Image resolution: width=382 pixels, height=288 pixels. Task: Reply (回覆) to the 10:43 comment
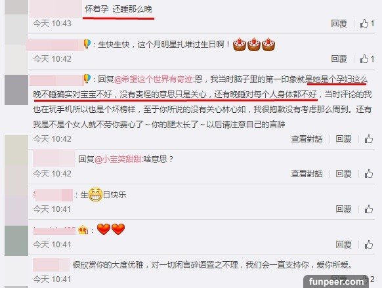(339, 24)
